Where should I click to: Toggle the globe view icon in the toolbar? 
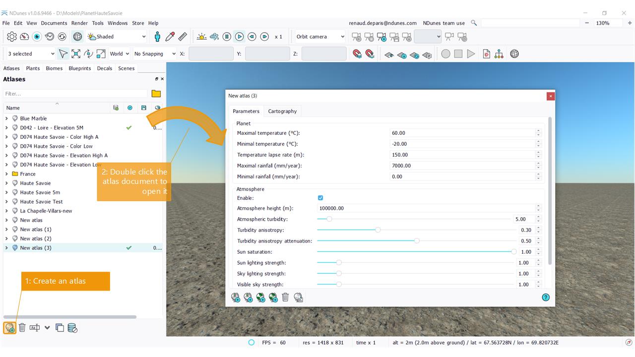[x=77, y=37]
